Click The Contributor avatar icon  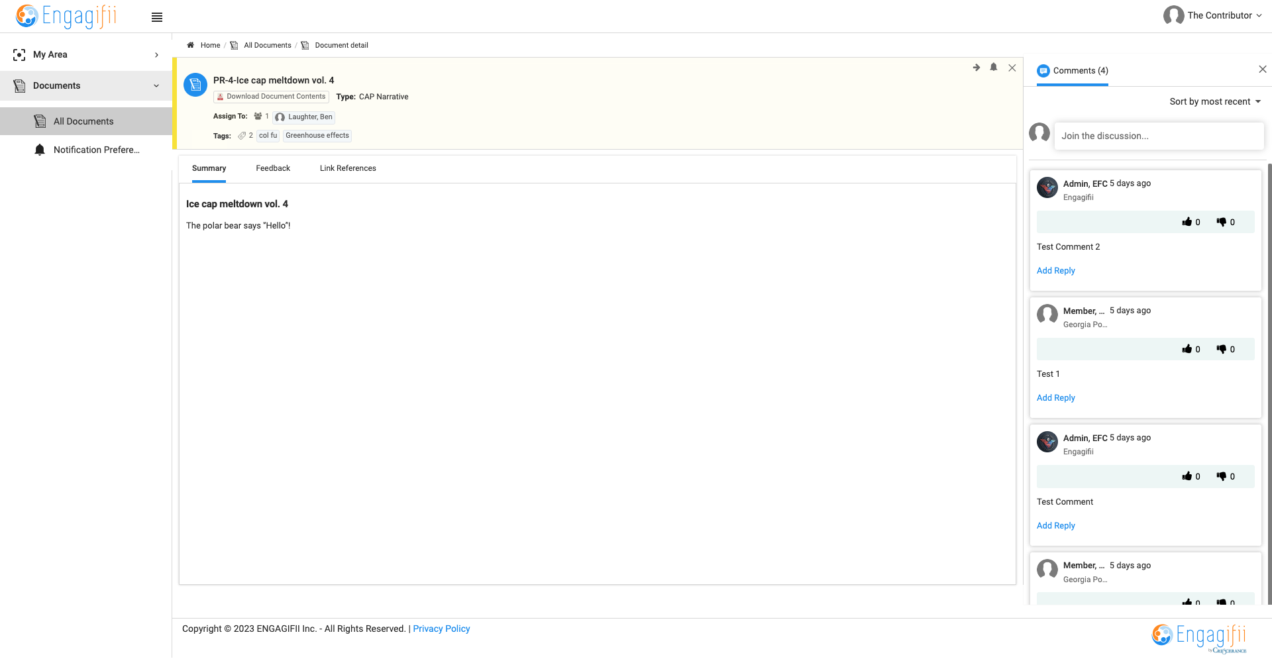(1173, 15)
